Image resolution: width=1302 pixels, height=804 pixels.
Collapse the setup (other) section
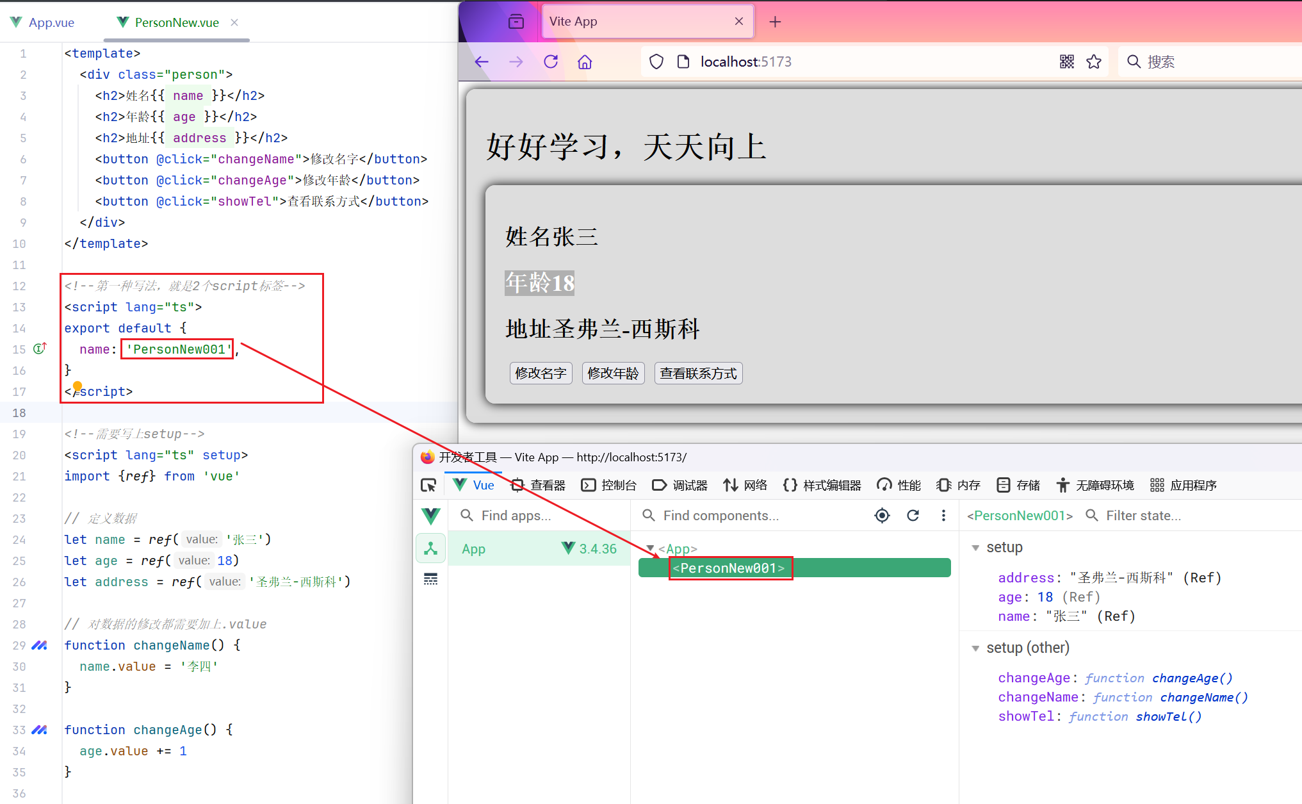(975, 648)
